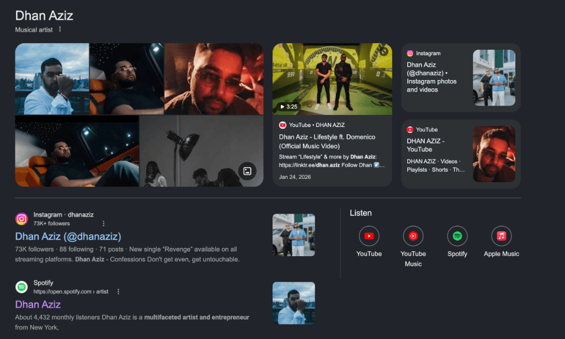This screenshot has width=565, height=339.
Task: Open the YouTube channel card red-lit thumbnail
Action: click(494, 154)
